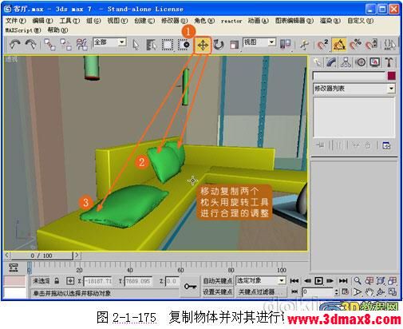Click Go to Start playback button
This screenshot has height=329, width=403.
[x=294, y=281]
